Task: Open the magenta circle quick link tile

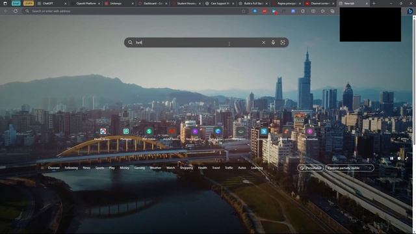Action: [x=309, y=131]
